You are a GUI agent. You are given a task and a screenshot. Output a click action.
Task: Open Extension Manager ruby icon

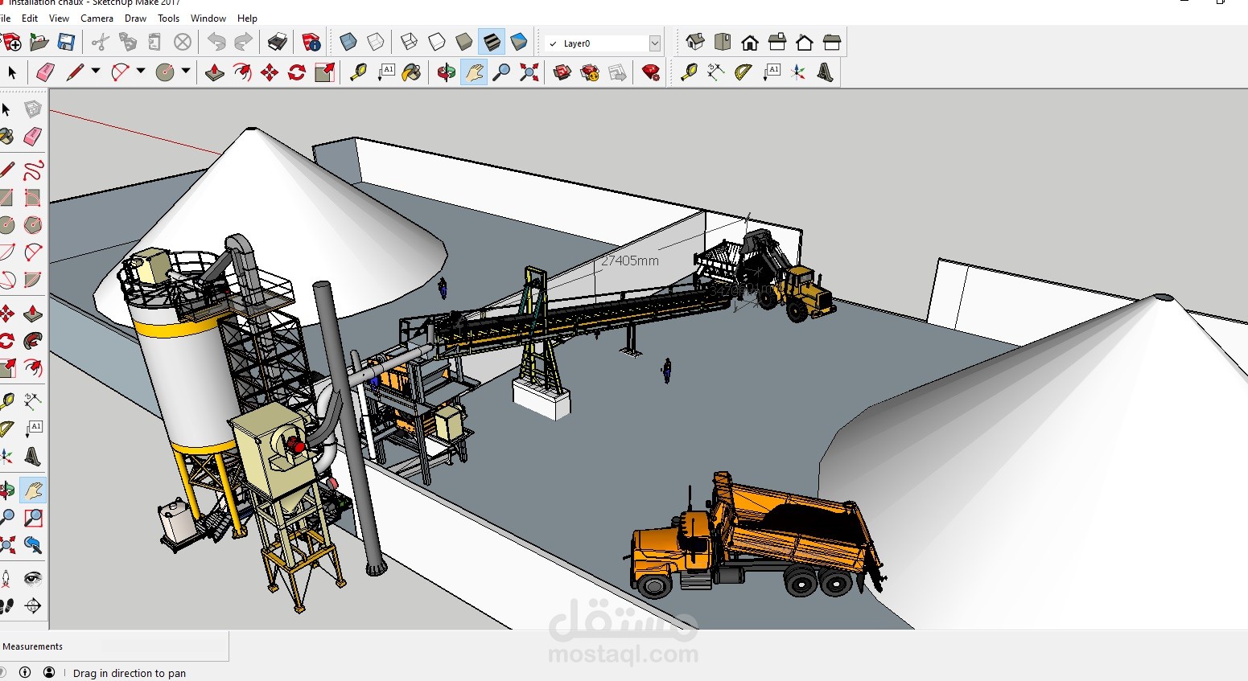[x=651, y=72]
